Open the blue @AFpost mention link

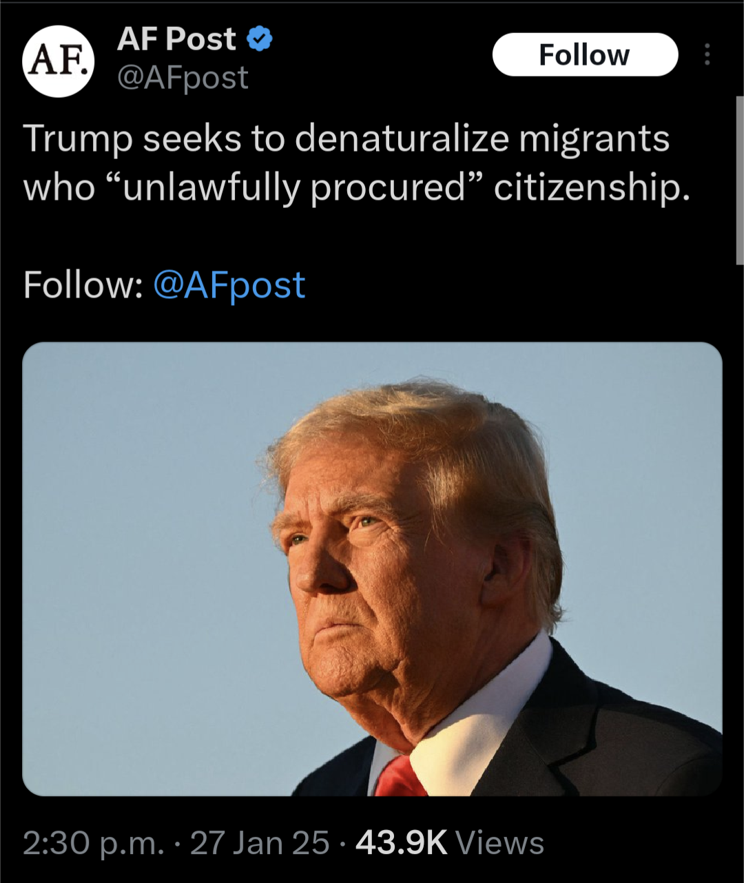229,285
